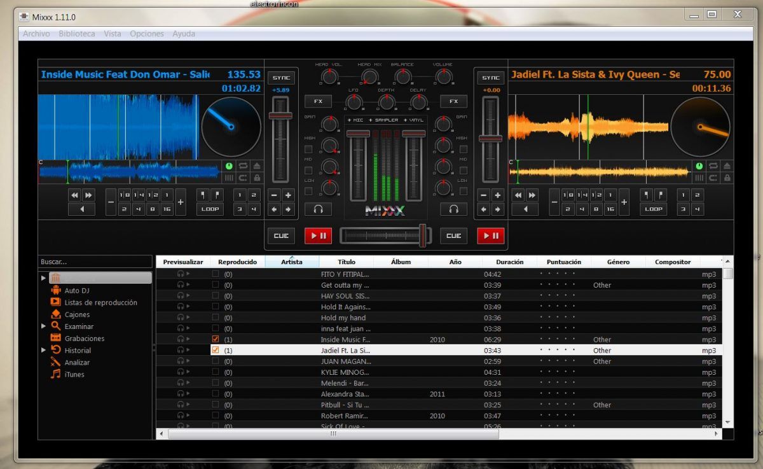Click the LOOP button on left deck

click(210, 209)
